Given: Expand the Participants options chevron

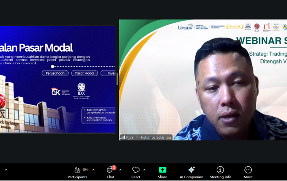Looking at the screenshot, I should 93,170.
